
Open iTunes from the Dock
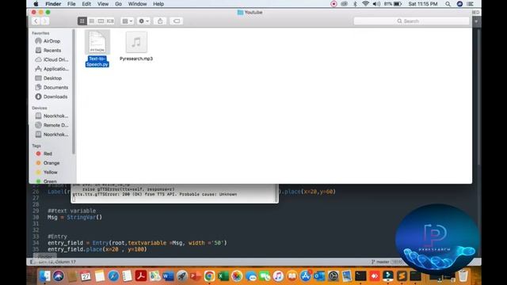[278, 276]
